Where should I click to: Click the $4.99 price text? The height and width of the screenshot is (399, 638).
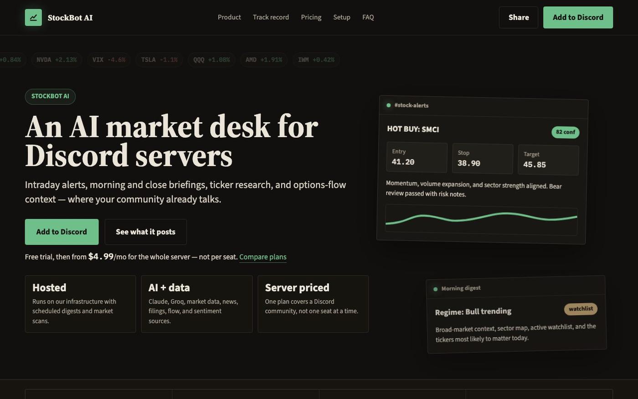pos(101,256)
